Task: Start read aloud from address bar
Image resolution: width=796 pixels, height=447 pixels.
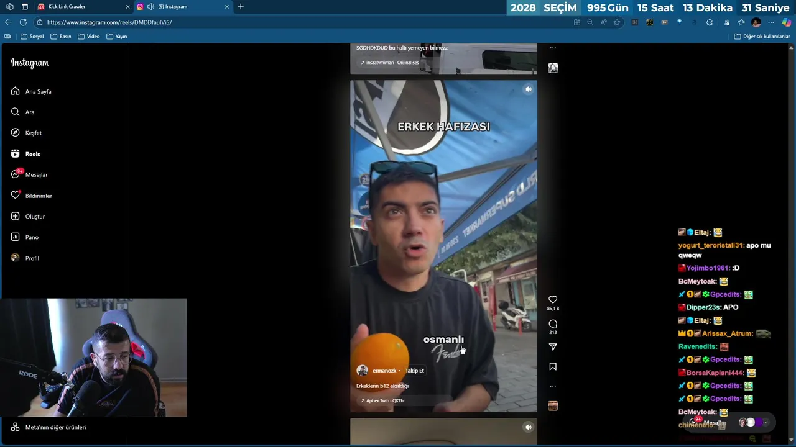Action: pos(603,22)
